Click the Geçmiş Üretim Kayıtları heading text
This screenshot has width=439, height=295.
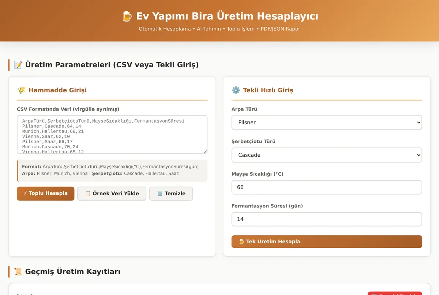click(x=73, y=272)
